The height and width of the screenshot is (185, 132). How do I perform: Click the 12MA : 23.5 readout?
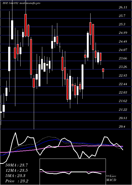click(17, 170)
